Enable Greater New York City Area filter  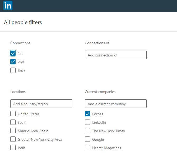(x=13, y=139)
